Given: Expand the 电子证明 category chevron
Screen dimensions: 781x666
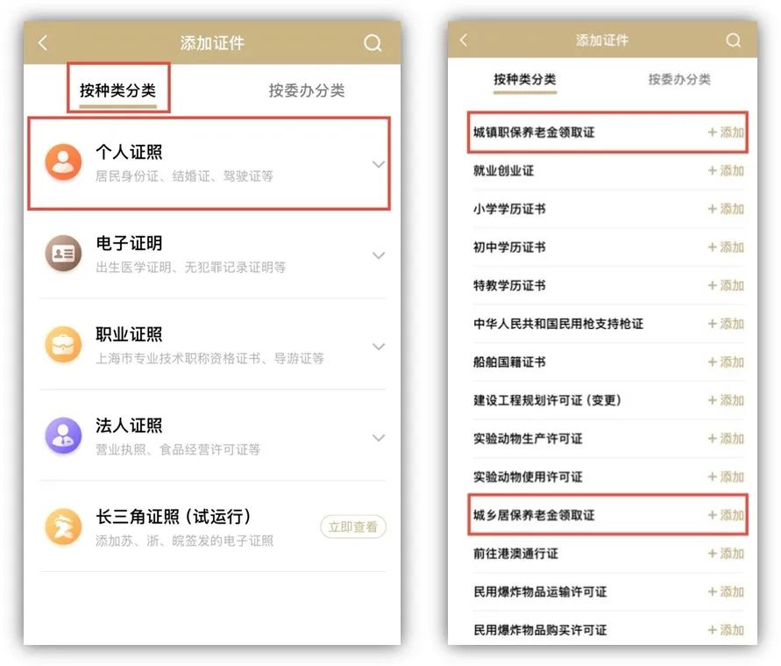Looking at the screenshot, I should 379,255.
